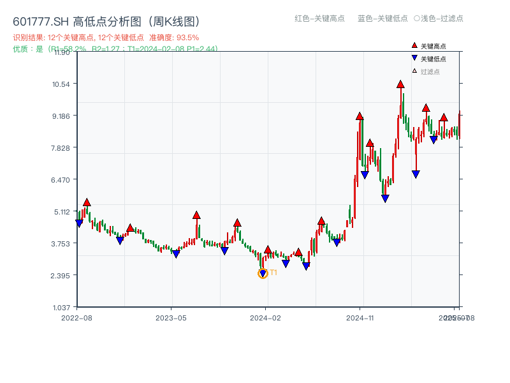Screen dimensions: 510x383
Task: Click the 2023-05 x-axis label
Action: [x=171, y=318]
